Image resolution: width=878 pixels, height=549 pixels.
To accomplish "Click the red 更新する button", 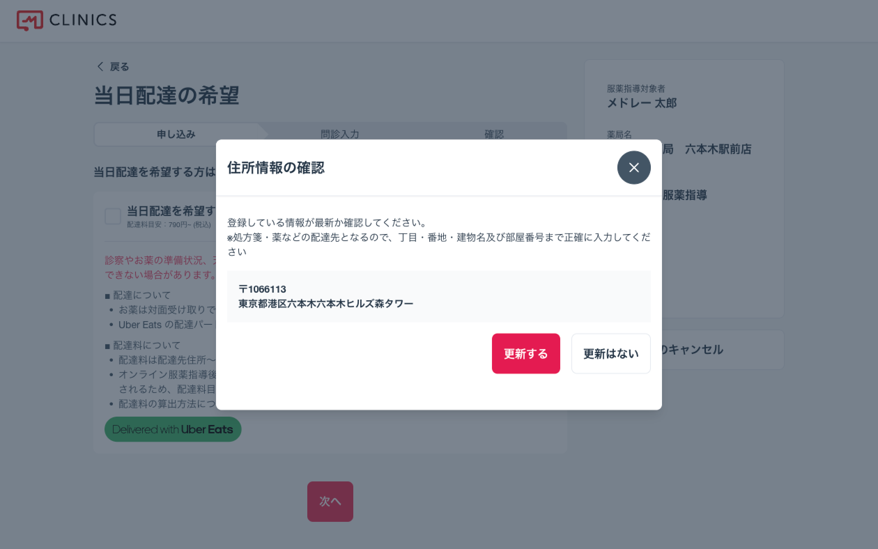I will click(x=526, y=353).
